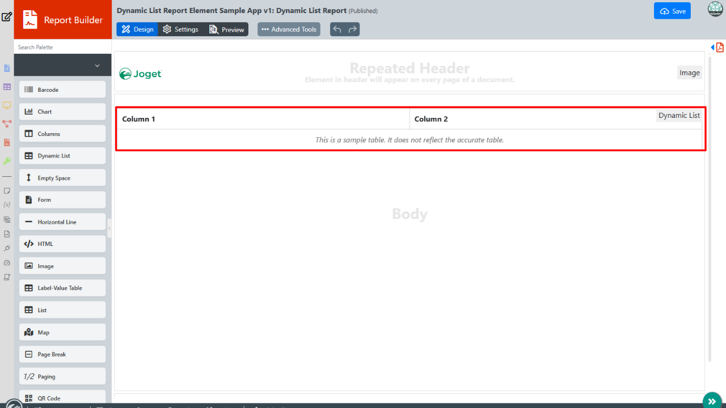Switch to the Settings tab
Viewport: 726px width, 408px height.
[x=180, y=29]
